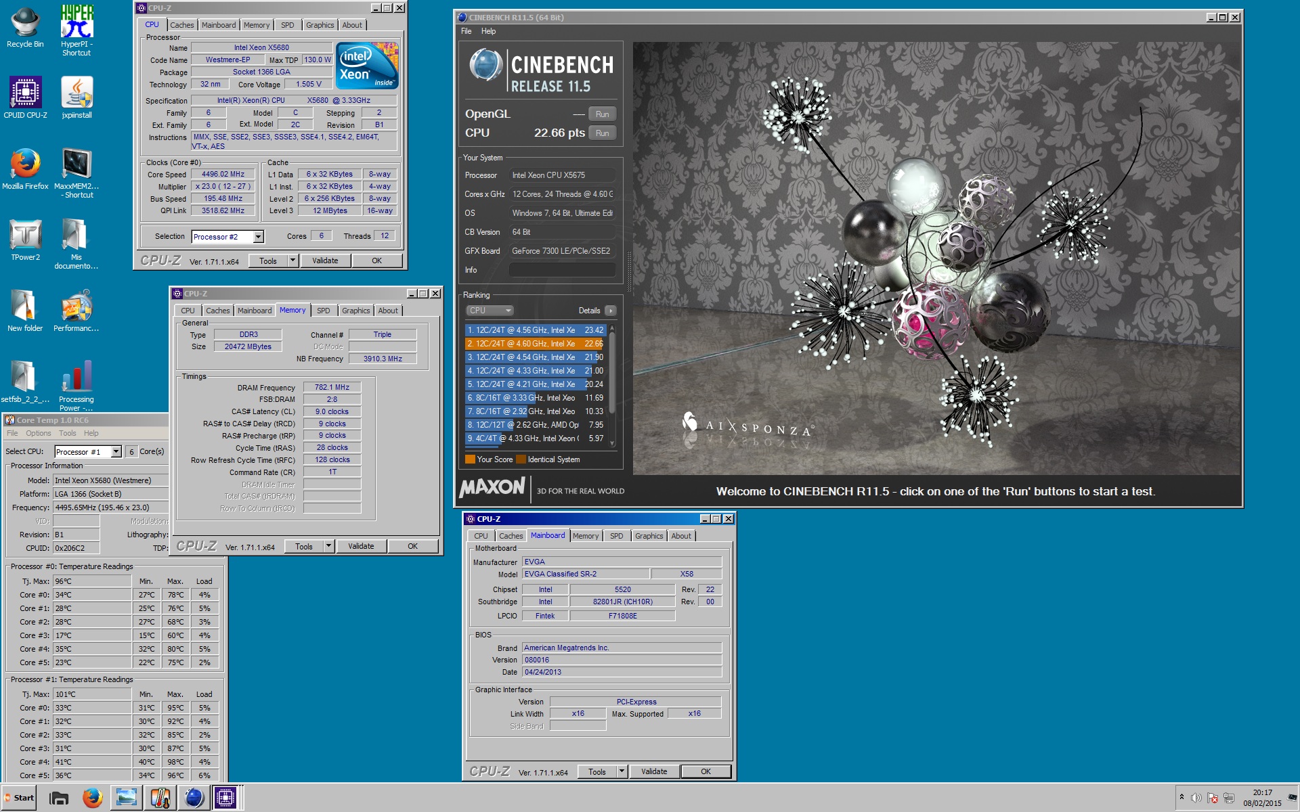
Task: Click Tools button in Memory CPU-Z window
Action: click(304, 546)
